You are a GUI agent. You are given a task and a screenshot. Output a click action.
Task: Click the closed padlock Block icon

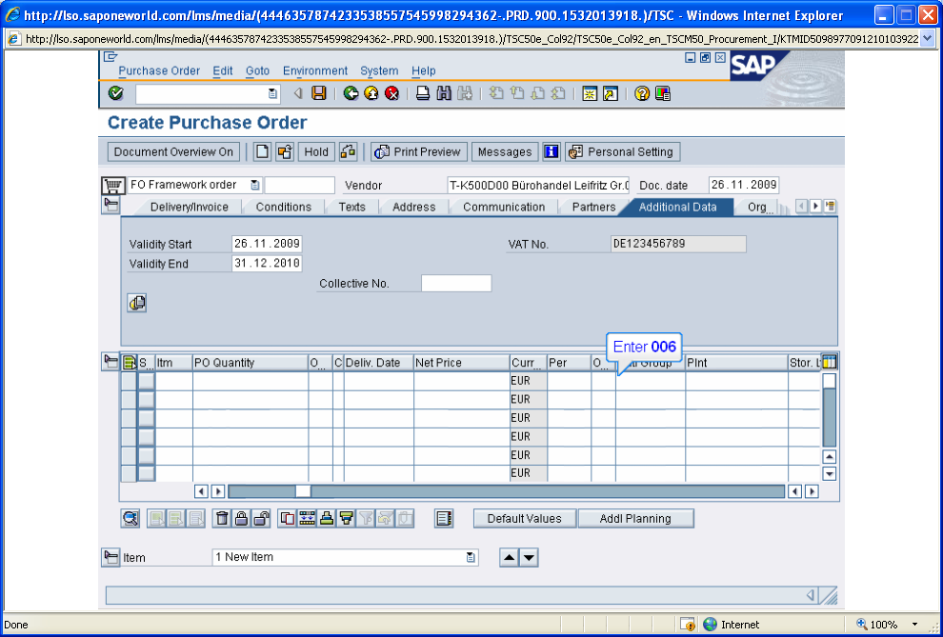(x=241, y=519)
